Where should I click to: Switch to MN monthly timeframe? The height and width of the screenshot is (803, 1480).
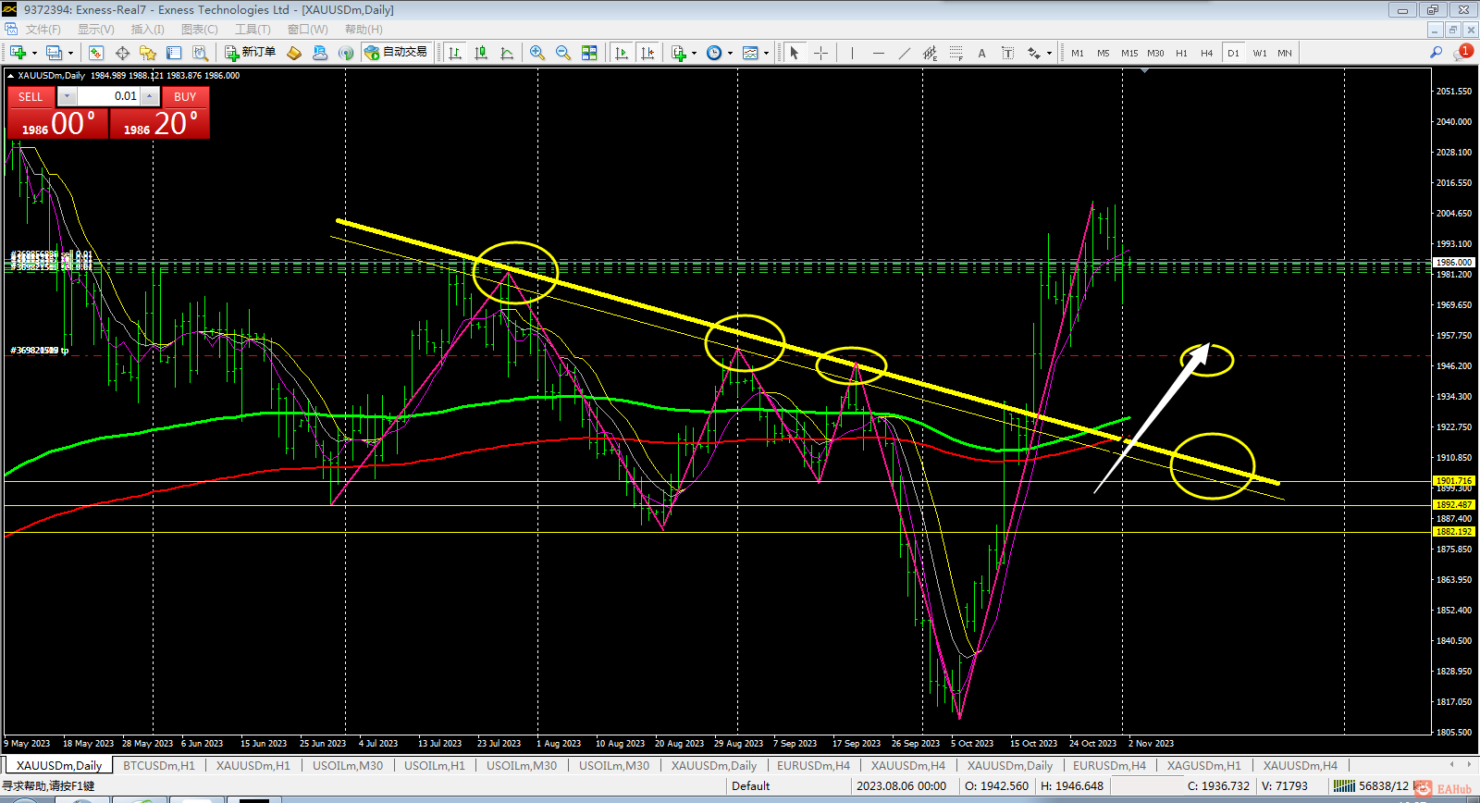[x=1285, y=53]
